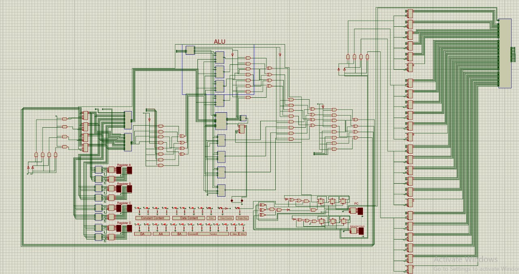Click the Clear Counter label box
Viewport: 519px width, 274px height.
226,218
